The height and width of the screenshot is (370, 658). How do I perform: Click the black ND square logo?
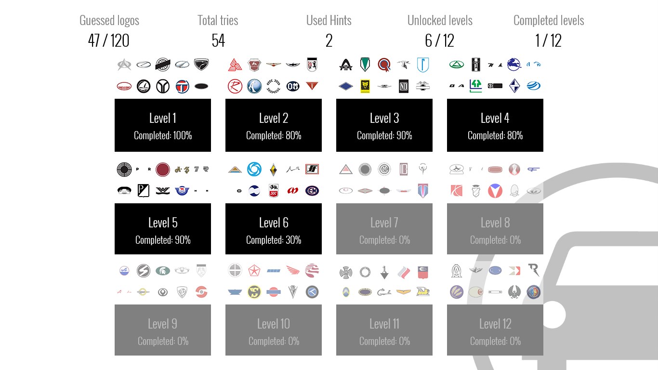tap(404, 86)
